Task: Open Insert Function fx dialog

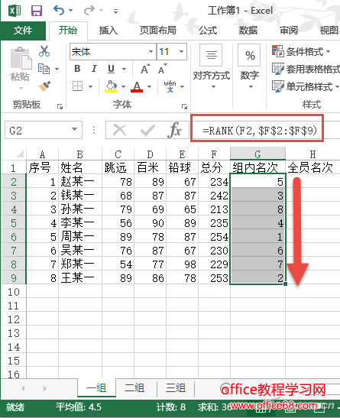Action: pos(174,131)
